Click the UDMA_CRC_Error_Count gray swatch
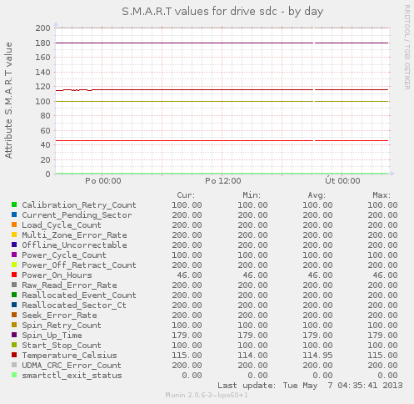Image resolution: width=414 pixels, height=404 pixels. click(14, 365)
